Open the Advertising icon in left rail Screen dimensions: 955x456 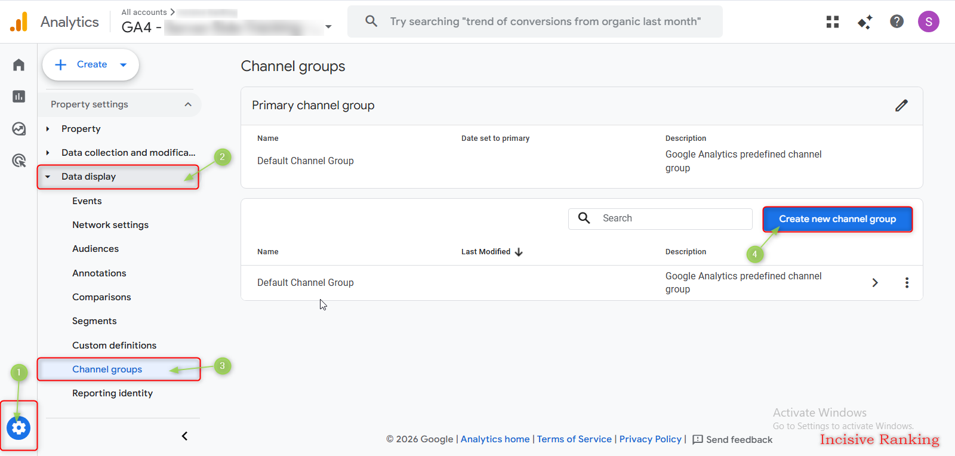(19, 160)
